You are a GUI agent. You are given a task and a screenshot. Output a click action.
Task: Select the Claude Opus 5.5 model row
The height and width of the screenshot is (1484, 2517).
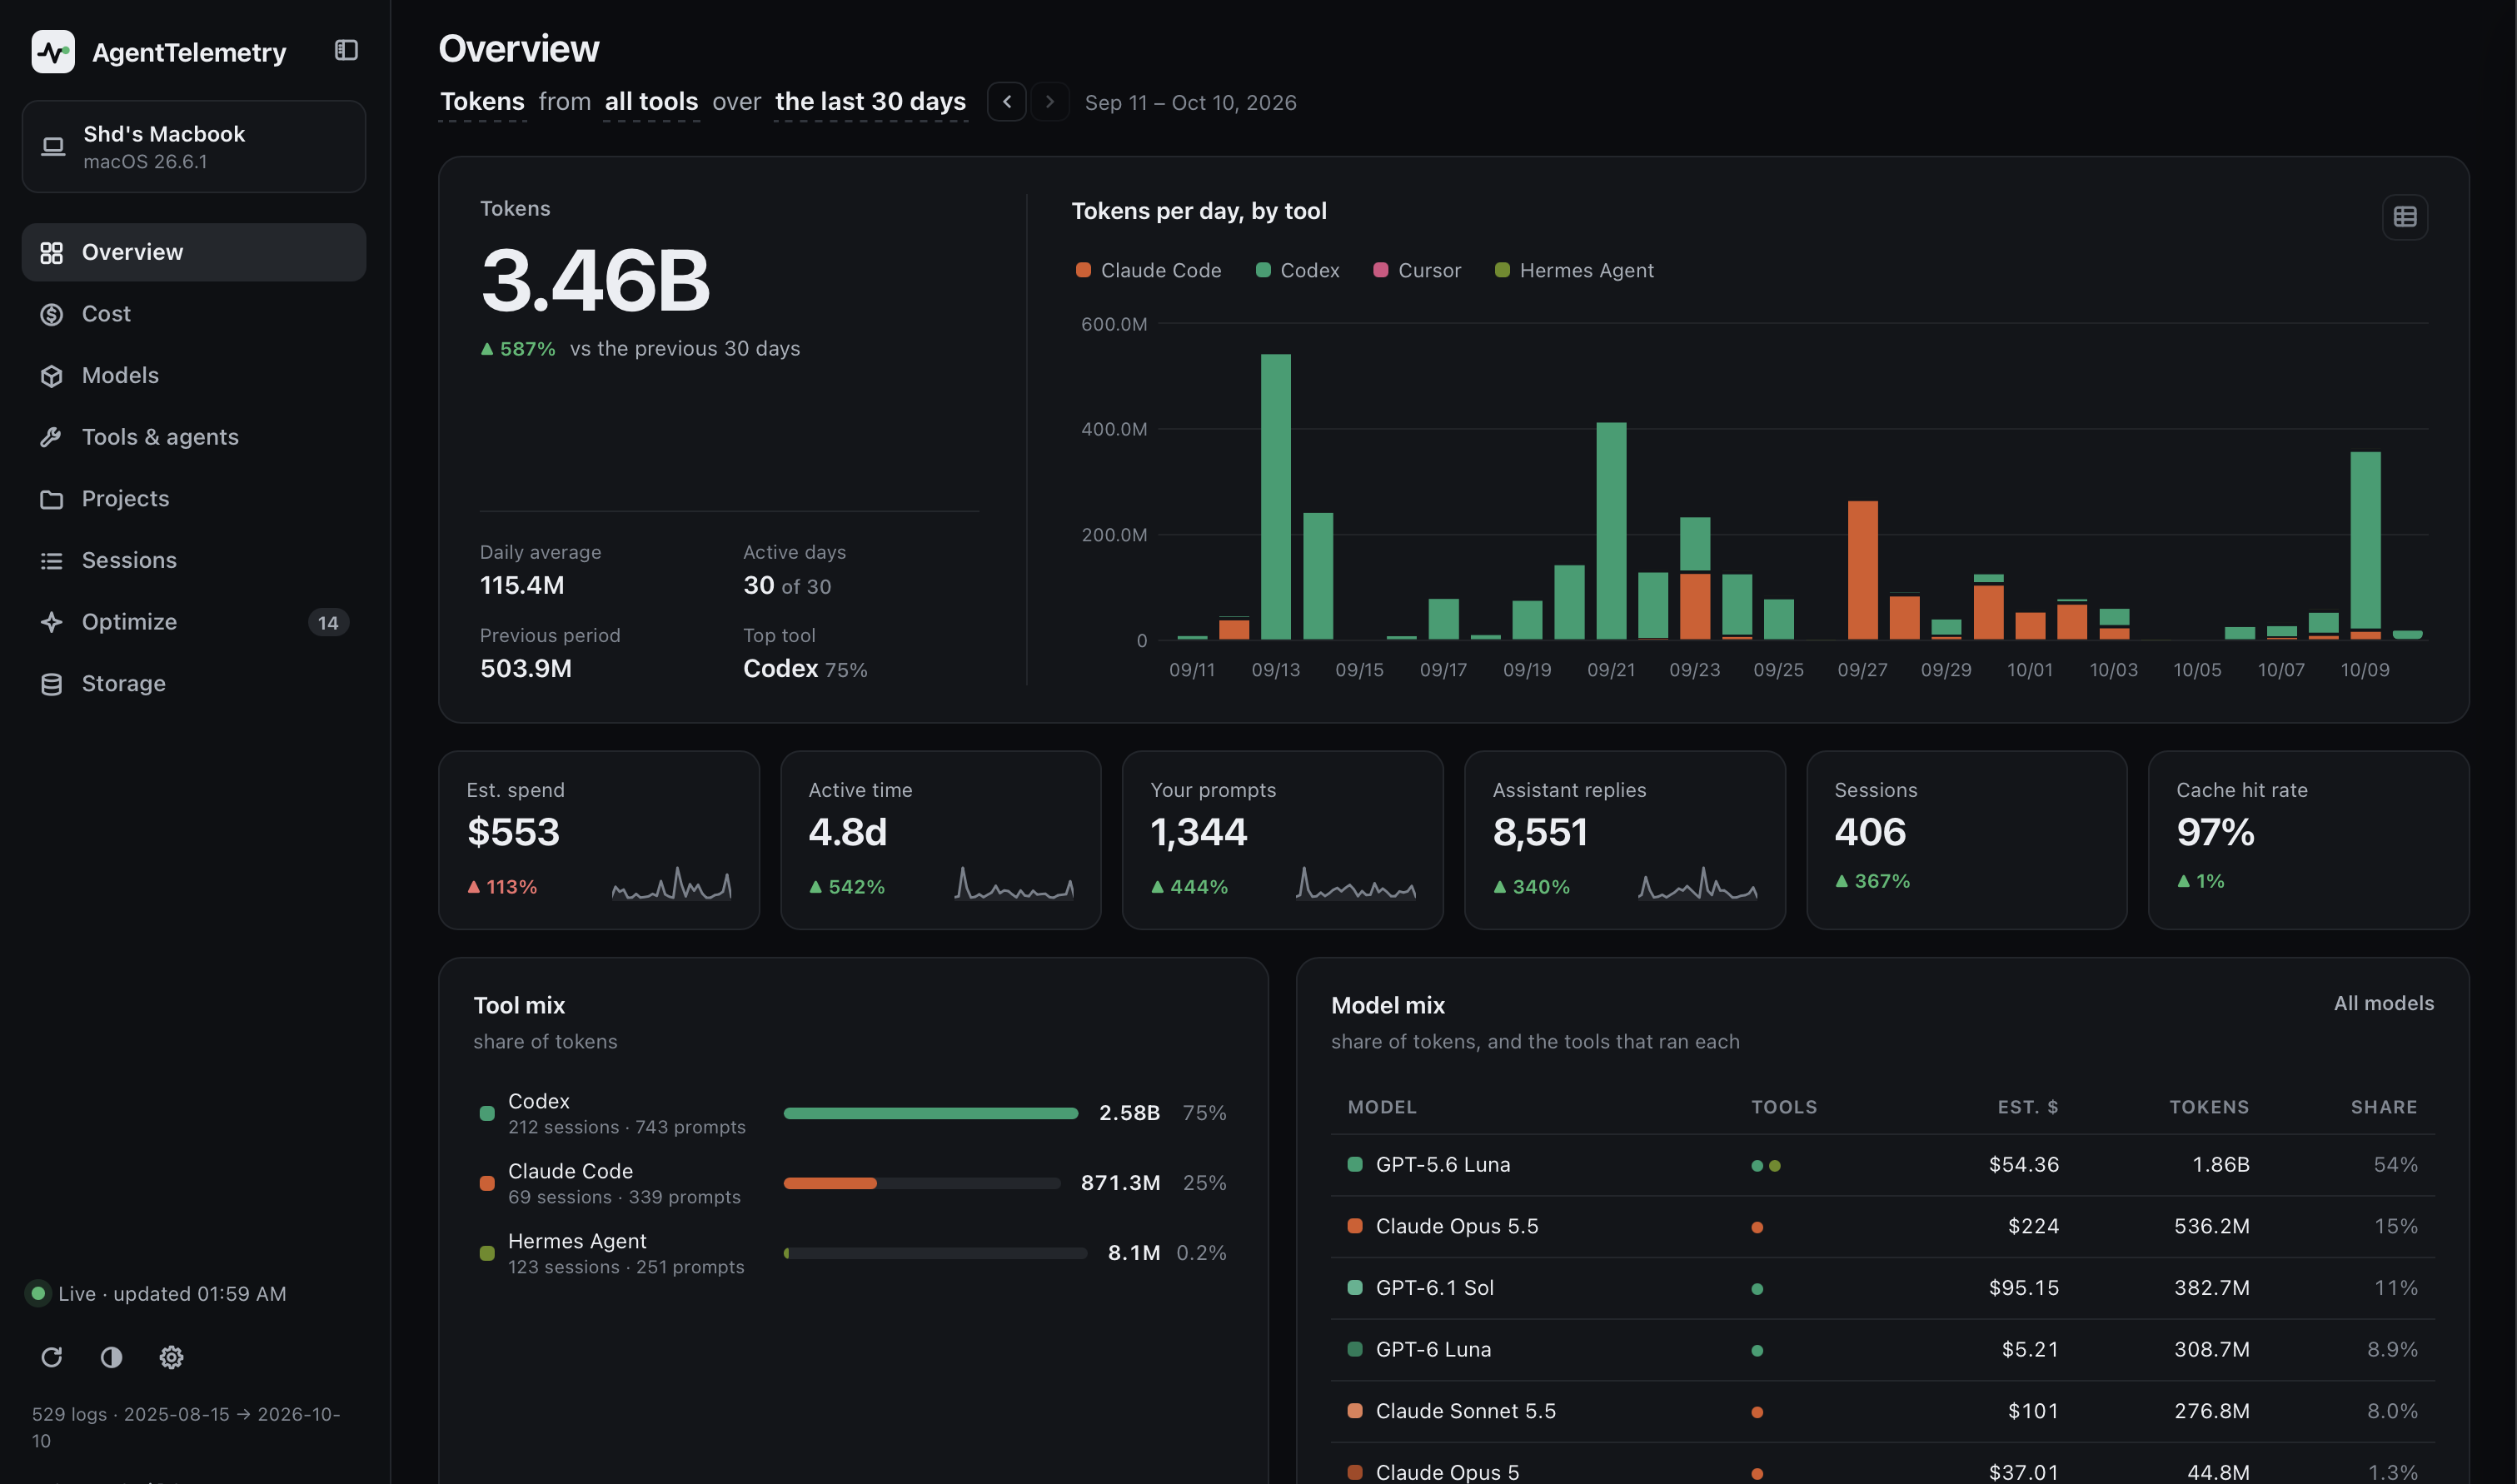[x=1883, y=1227]
